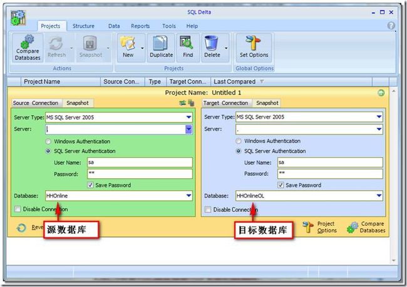The height and width of the screenshot is (287, 407).
Task: Click the Delete project icon
Action: pos(212,48)
